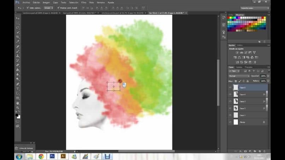Pick the Crop tool
Screen dimensions: 285x160
pos(18,37)
